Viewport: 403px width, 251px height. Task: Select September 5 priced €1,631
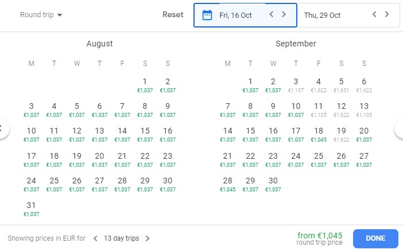point(341,85)
